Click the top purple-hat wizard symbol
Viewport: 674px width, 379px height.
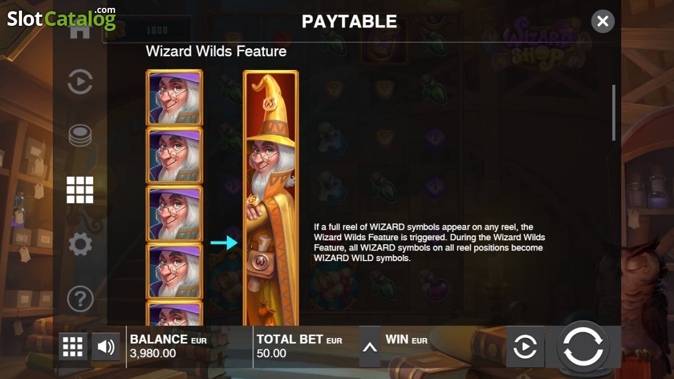coord(174,98)
